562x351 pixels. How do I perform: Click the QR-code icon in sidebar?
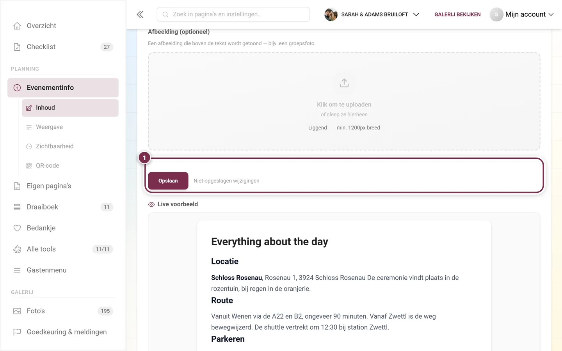(x=29, y=166)
